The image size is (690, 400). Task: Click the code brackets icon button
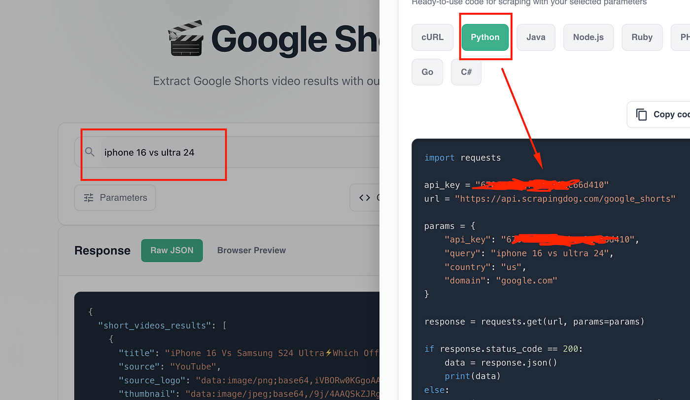pos(365,198)
